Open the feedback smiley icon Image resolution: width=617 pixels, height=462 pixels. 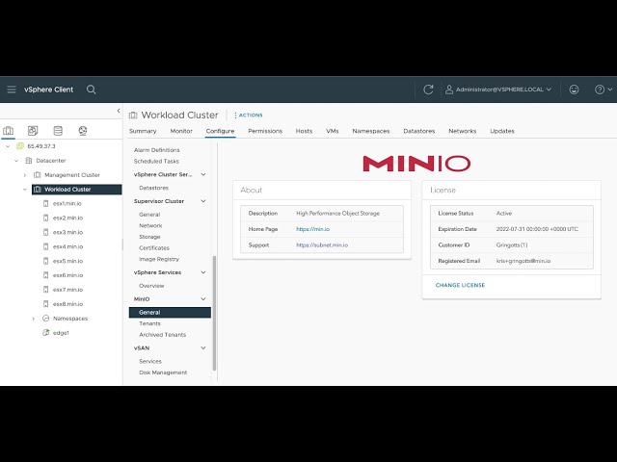click(575, 90)
